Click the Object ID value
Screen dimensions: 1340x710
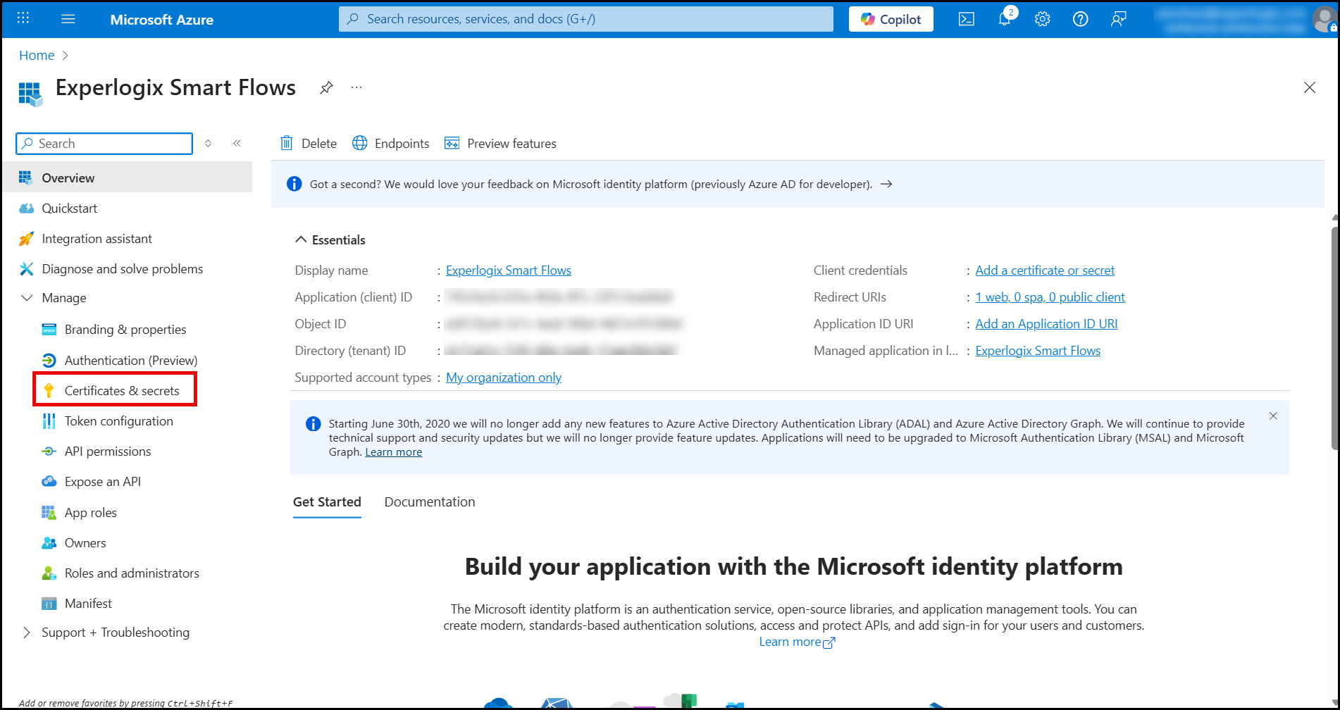(564, 324)
